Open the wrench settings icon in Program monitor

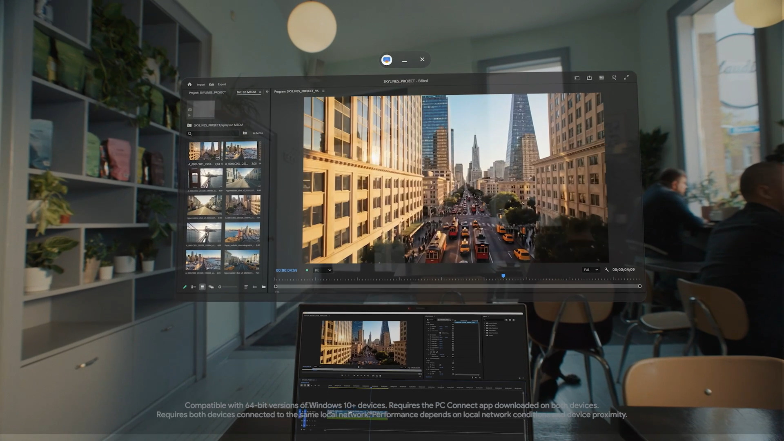tap(607, 270)
